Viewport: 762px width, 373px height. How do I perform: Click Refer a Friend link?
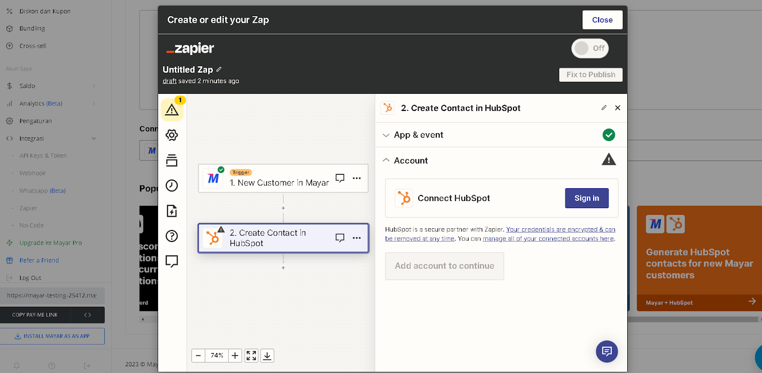[39, 261]
